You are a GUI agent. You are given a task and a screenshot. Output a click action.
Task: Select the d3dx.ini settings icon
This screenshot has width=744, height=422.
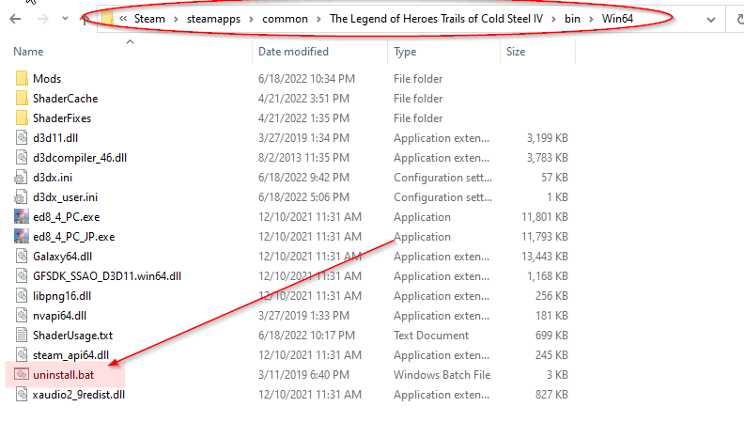point(21,177)
